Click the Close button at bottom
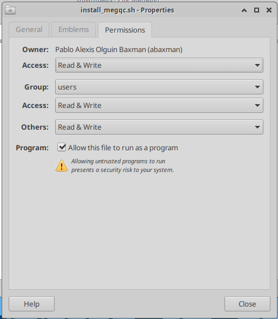Screen dimensions: 278x319 click(247, 304)
